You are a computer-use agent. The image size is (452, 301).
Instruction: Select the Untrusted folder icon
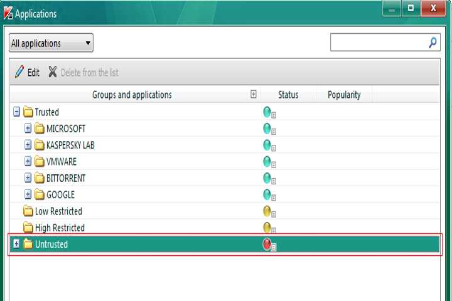28,244
